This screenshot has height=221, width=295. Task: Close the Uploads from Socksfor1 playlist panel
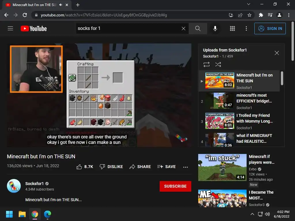click(x=277, y=53)
